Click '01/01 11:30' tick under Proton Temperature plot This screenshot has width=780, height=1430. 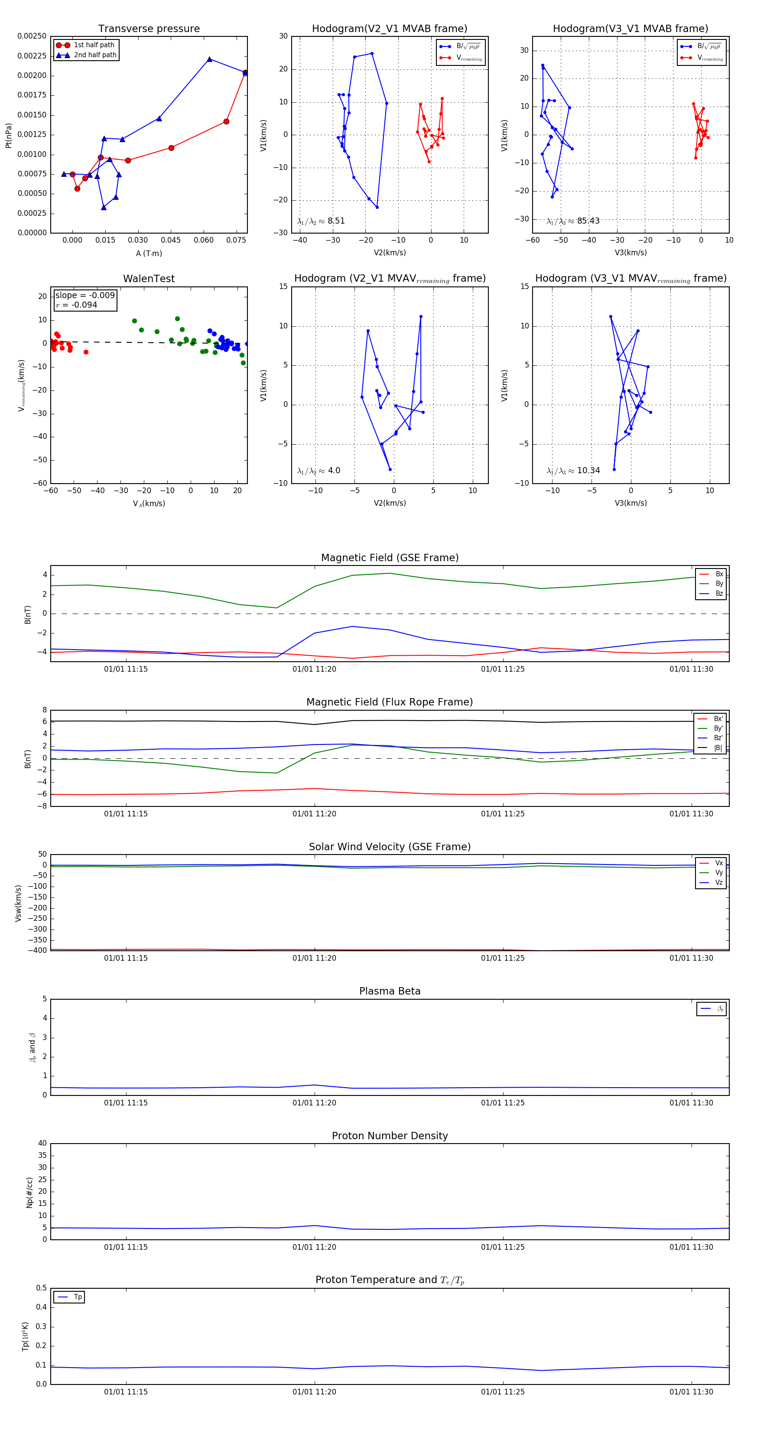click(x=691, y=1392)
